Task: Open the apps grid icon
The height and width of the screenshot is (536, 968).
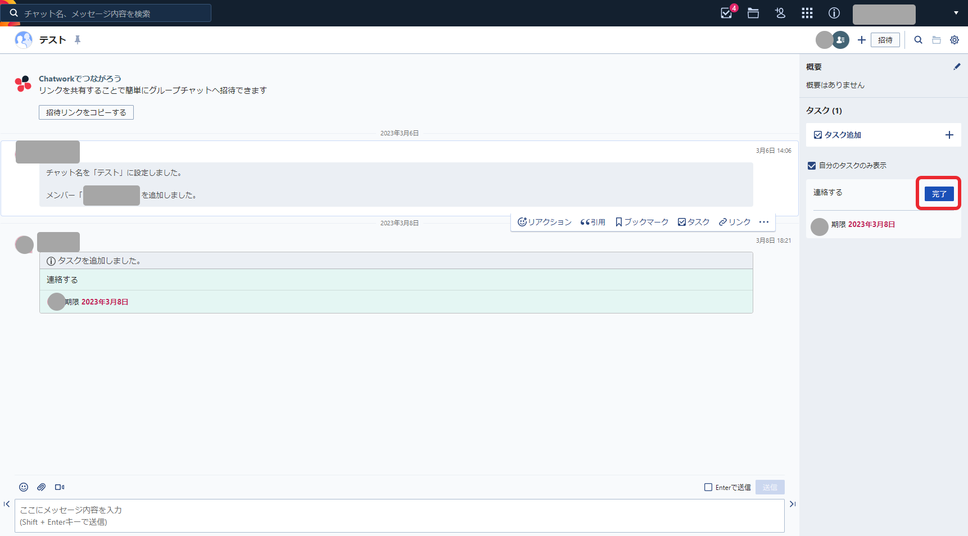Action: [x=807, y=13]
